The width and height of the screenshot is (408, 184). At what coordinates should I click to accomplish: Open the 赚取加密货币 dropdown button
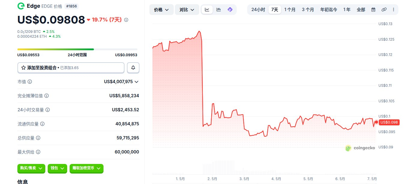click(86, 168)
